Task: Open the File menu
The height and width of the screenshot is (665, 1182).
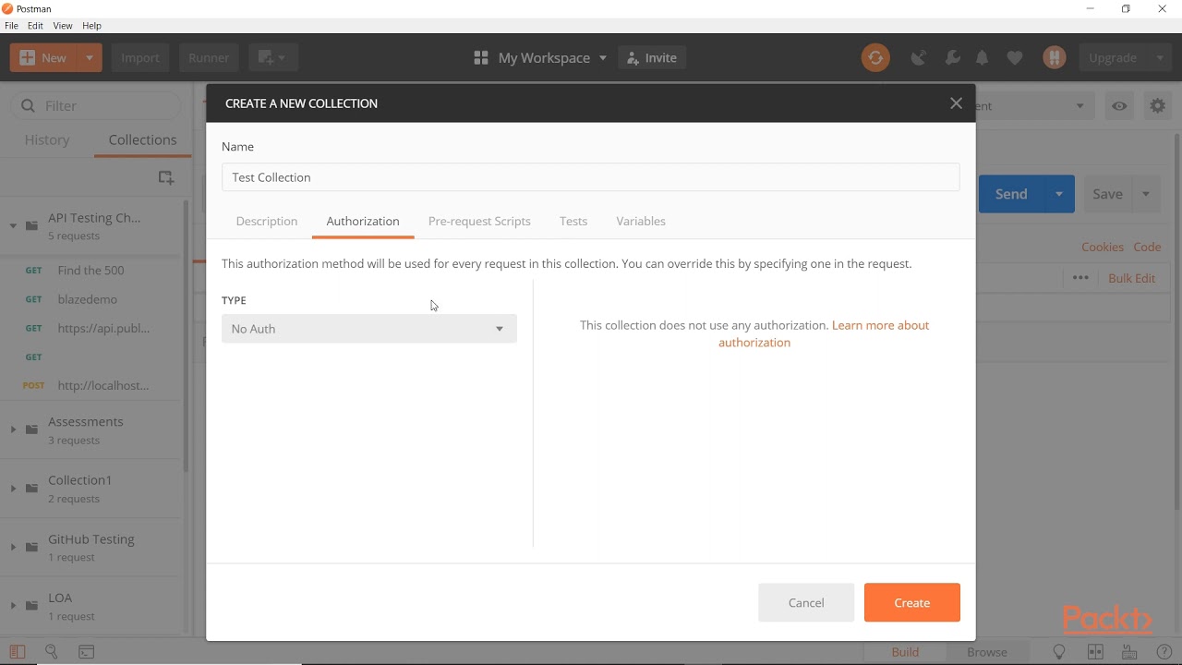Action: pos(12,26)
